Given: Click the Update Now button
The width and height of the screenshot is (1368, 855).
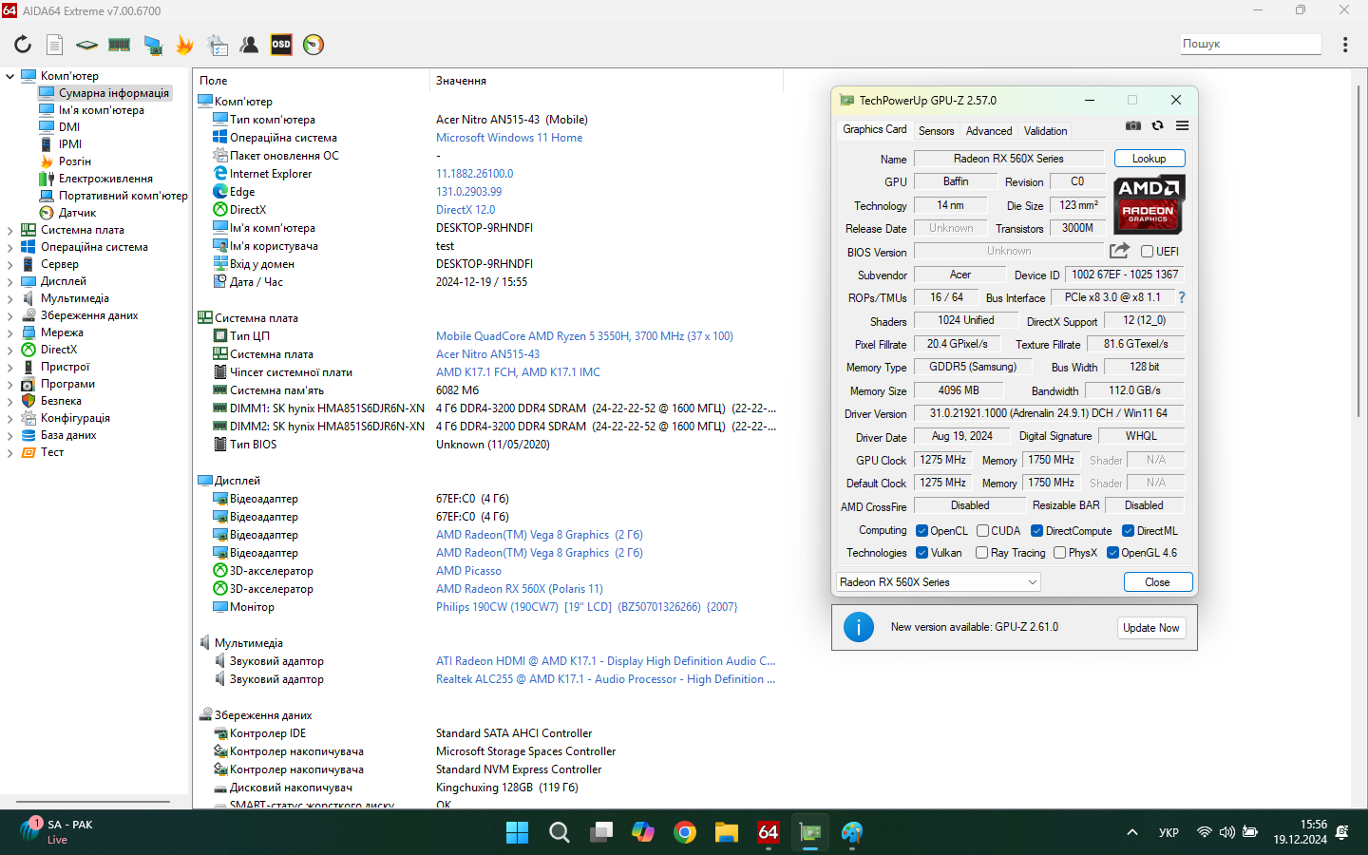Looking at the screenshot, I should click(1150, 628).
